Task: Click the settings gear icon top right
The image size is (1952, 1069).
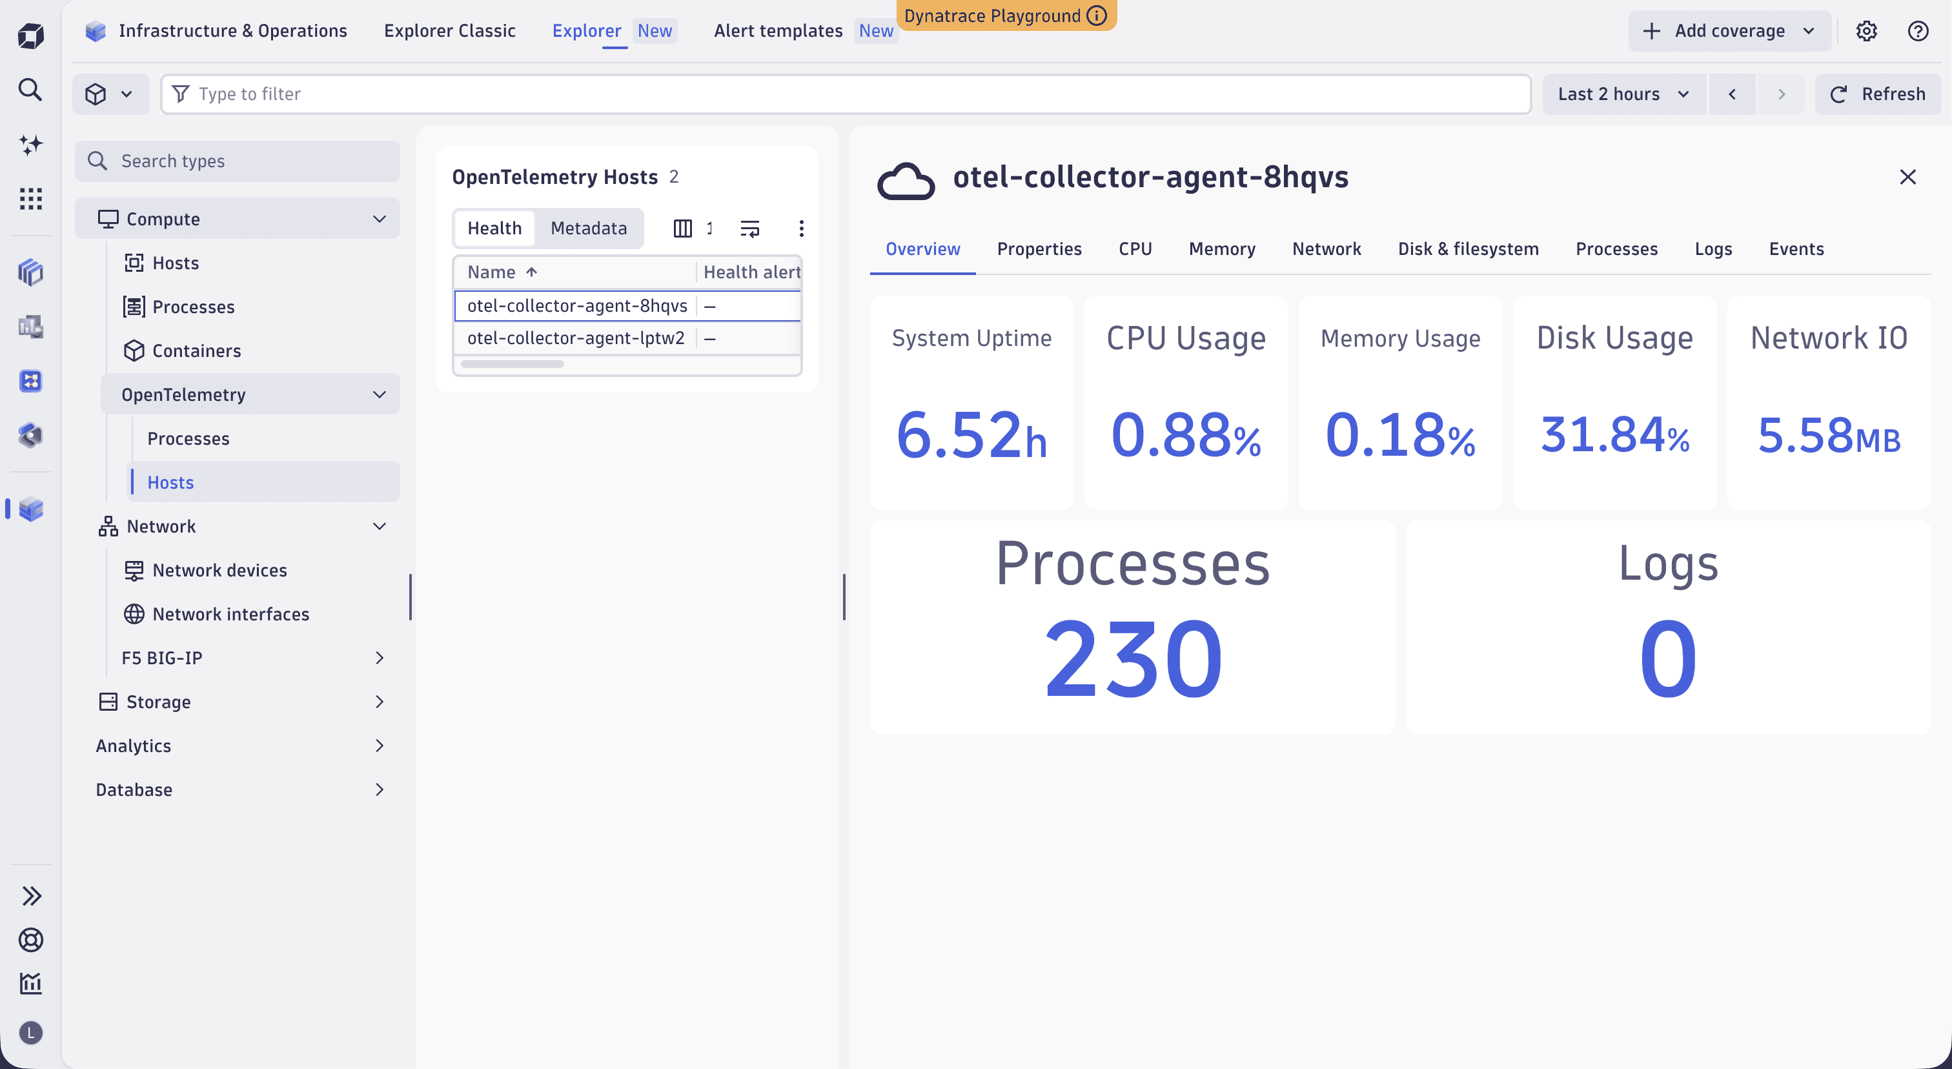Action: click(x=1866, y=31)
